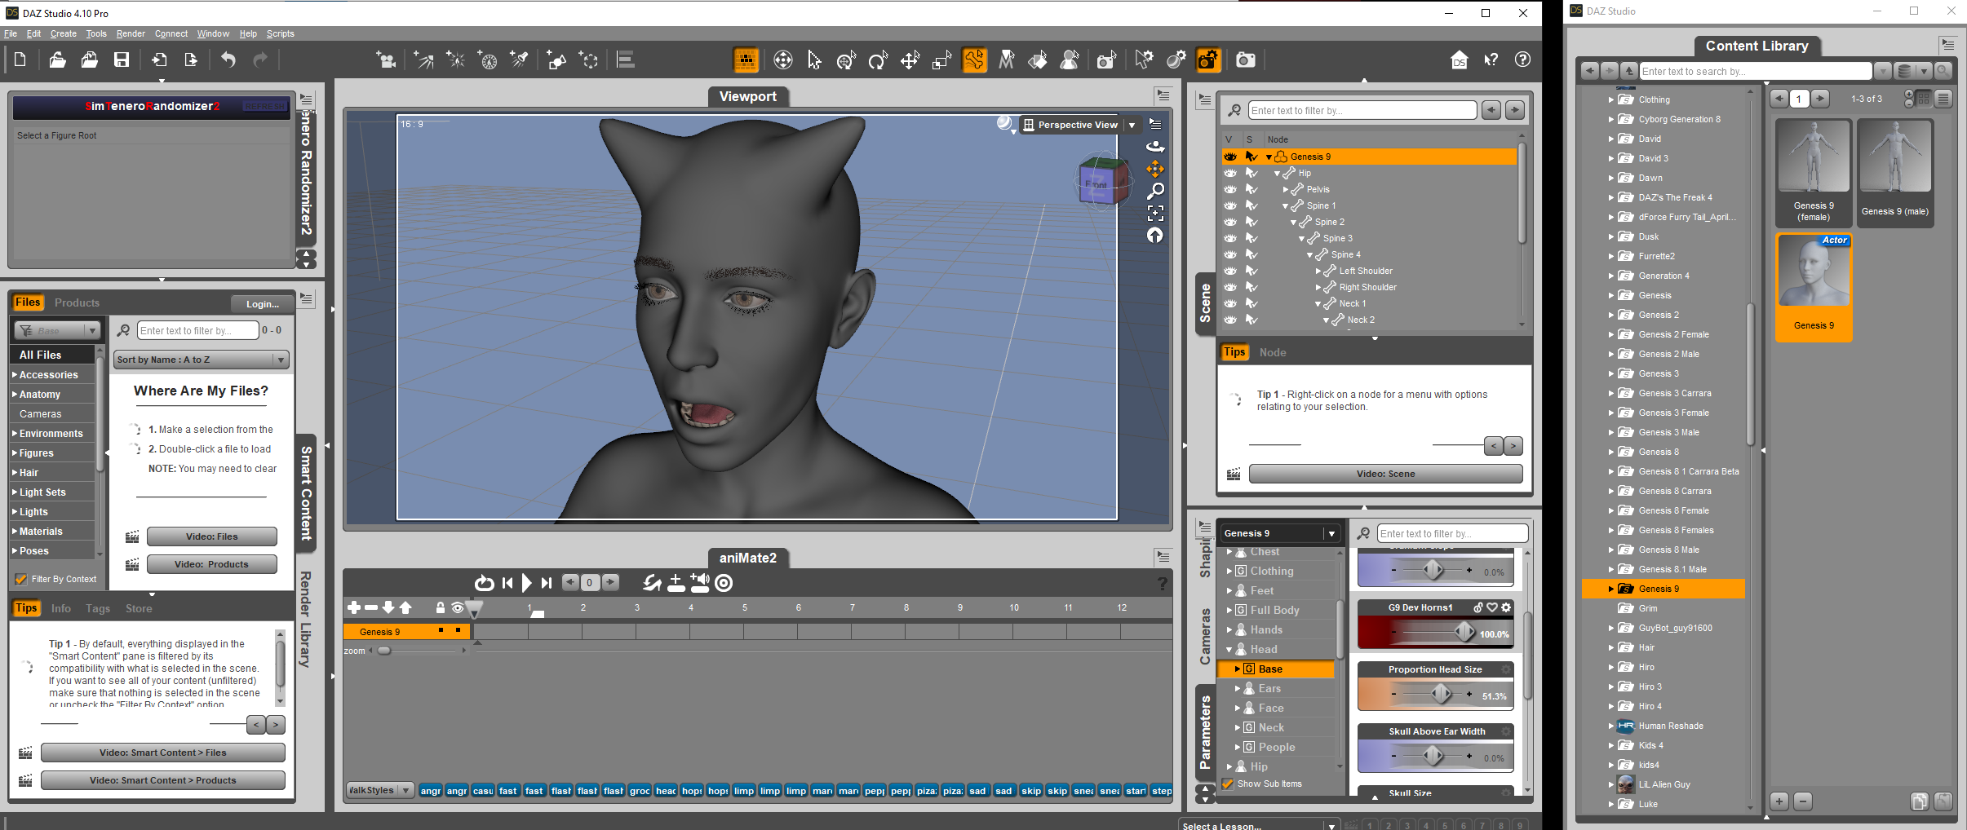Switch to the Products tab
This screenshot has height=830, width=1967.
[77, 302]
